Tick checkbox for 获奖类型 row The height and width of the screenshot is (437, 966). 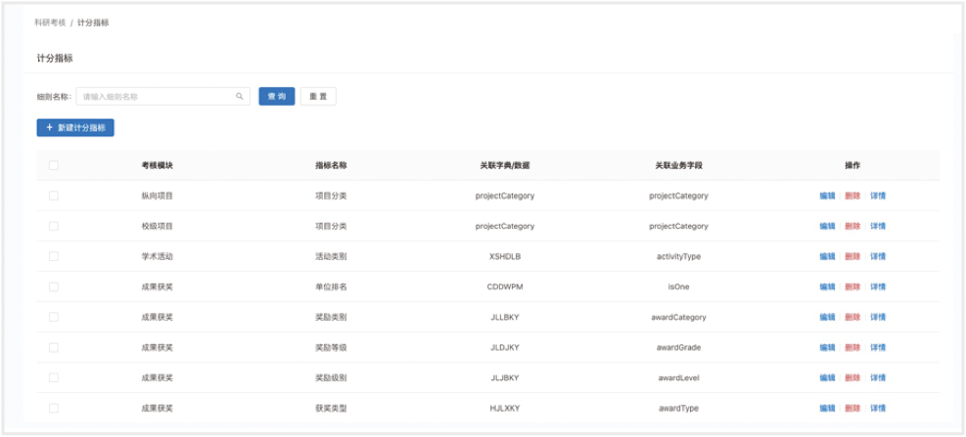pyautogui.click(x=53, y=408)
